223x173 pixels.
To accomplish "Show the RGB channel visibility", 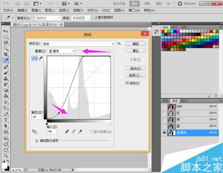I will click(164, 107).
